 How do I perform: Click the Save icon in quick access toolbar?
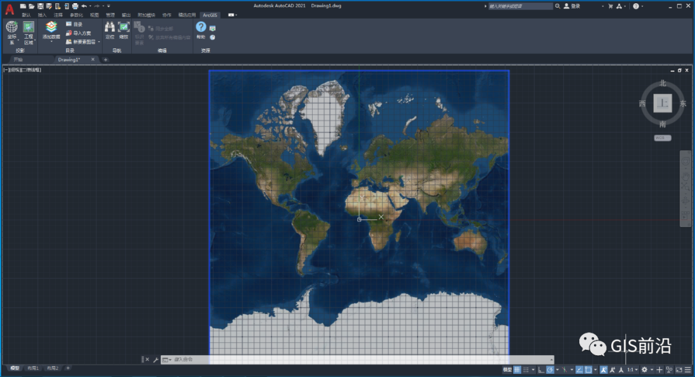40,6
